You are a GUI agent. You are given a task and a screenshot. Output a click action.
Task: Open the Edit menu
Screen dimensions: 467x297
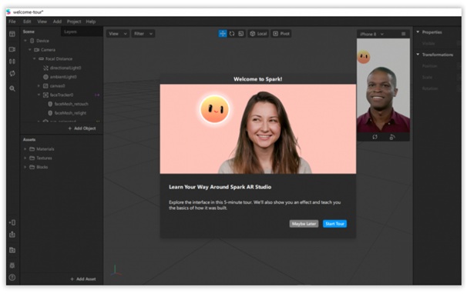pos(27,22)
